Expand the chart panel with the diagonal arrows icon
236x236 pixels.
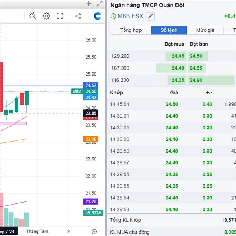(100, 4)
